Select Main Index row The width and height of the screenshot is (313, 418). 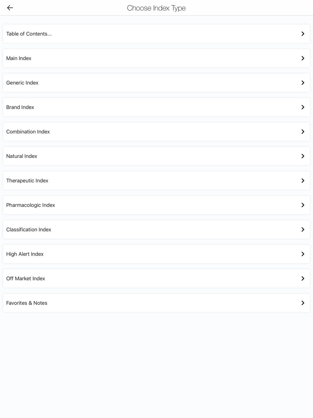click(x=156, y=58)
